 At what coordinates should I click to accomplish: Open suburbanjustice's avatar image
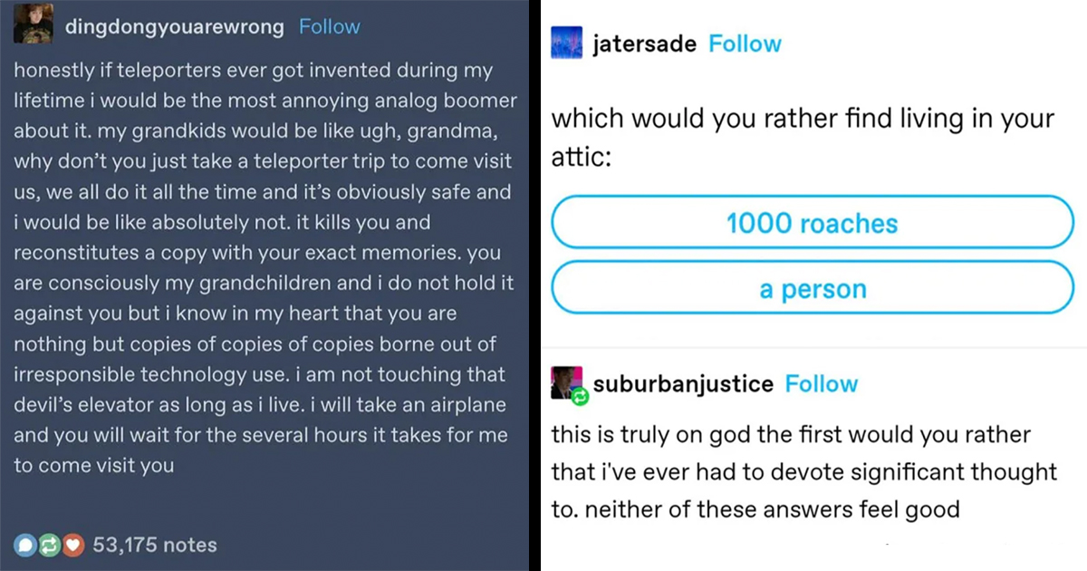click(564, 381)
